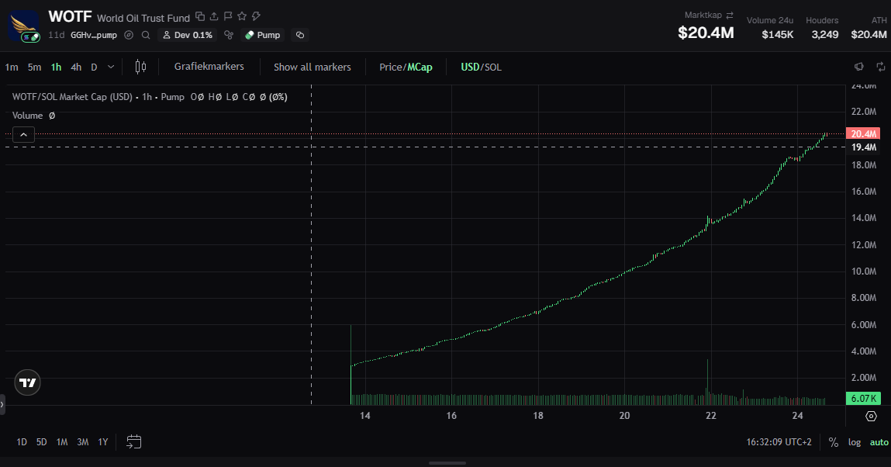891x467 pixels.
Task: Open the candlestick chart type selector
Action: (140, 67)
